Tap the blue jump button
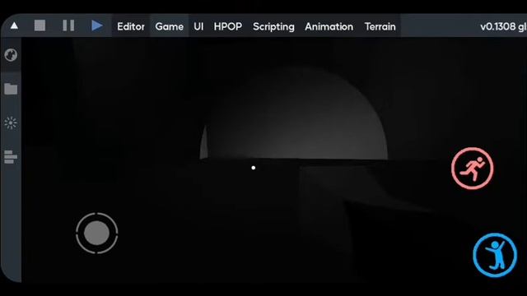Viewport: 527px width, 296px height. tap(495, 255)
